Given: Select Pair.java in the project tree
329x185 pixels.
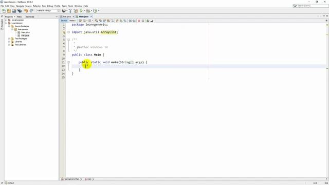Looking at the screenshot, I should click(x=25, y=35).
